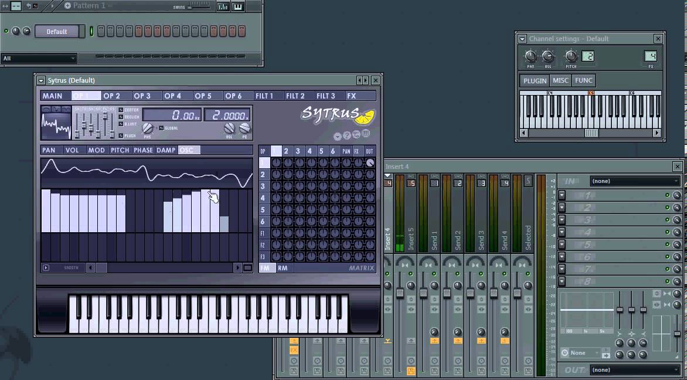This screenshot has width=687, height=380.
Task: Click the Channel settings PITCH knob
Action: point(571,56)
